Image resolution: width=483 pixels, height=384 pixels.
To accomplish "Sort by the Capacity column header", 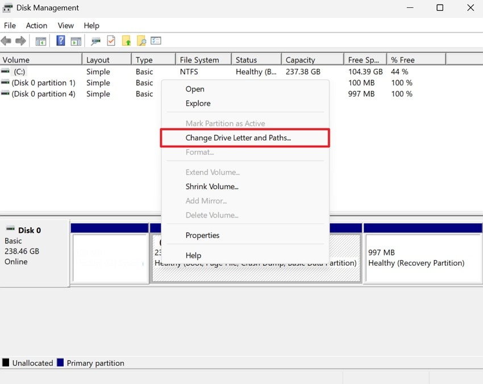I will click(313, 60).
